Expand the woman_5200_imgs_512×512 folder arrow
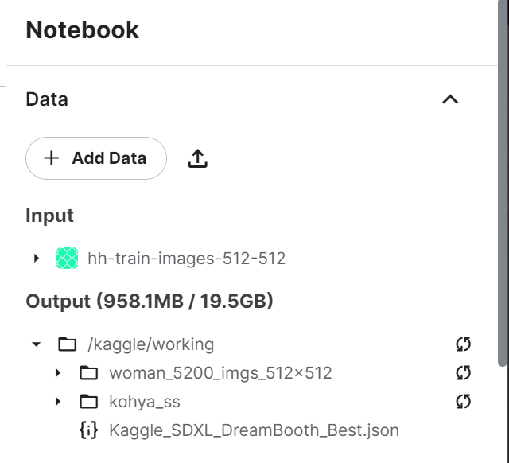This screenshot has height=463, width=509. 57,373
